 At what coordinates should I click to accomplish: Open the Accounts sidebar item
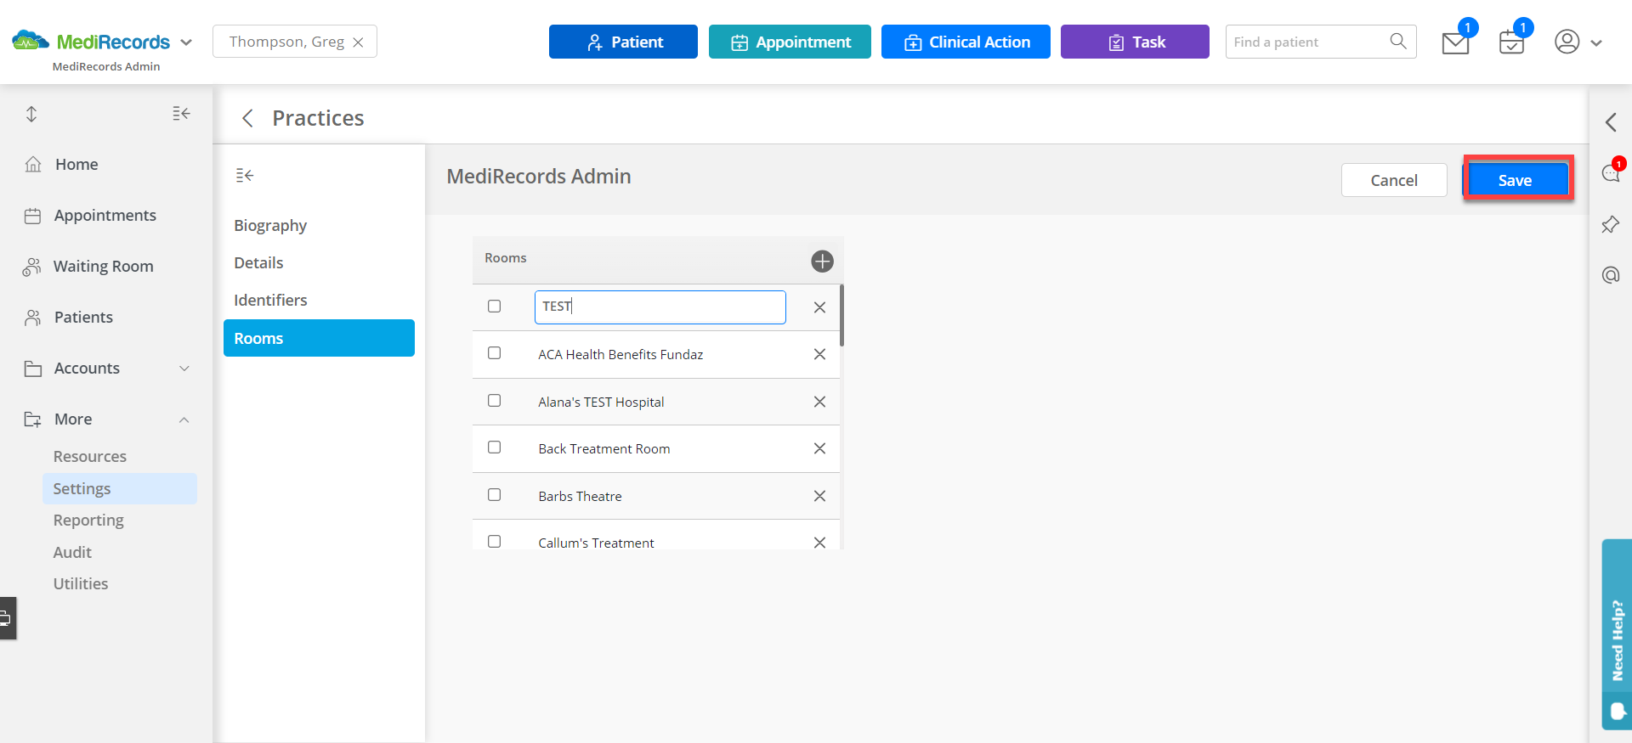pyautogui.click(x=87, y=368)
